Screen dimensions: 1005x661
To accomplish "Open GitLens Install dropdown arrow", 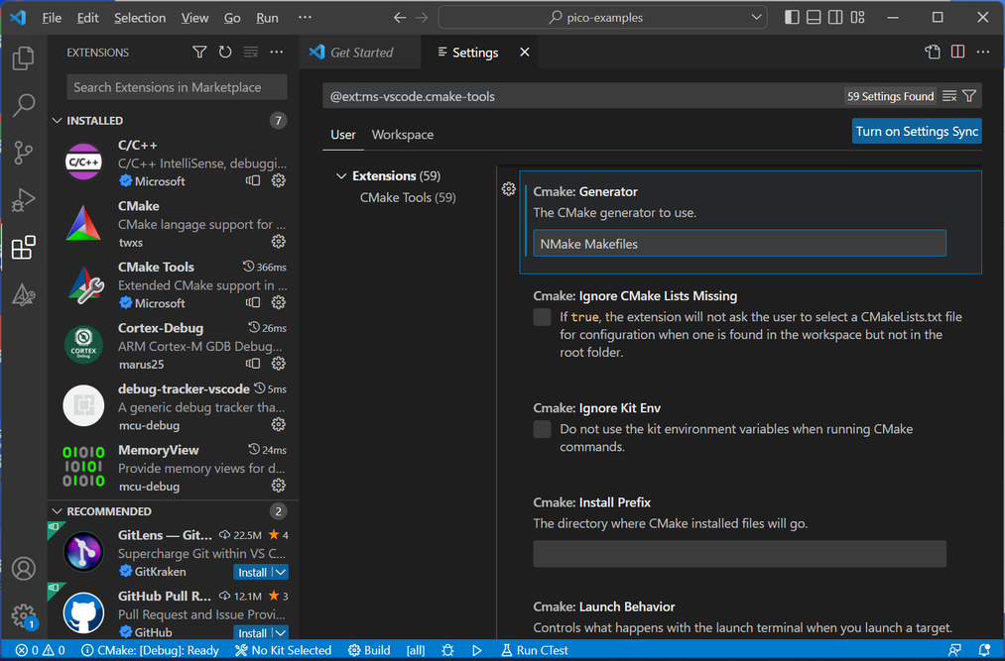I will click(281, 572).
